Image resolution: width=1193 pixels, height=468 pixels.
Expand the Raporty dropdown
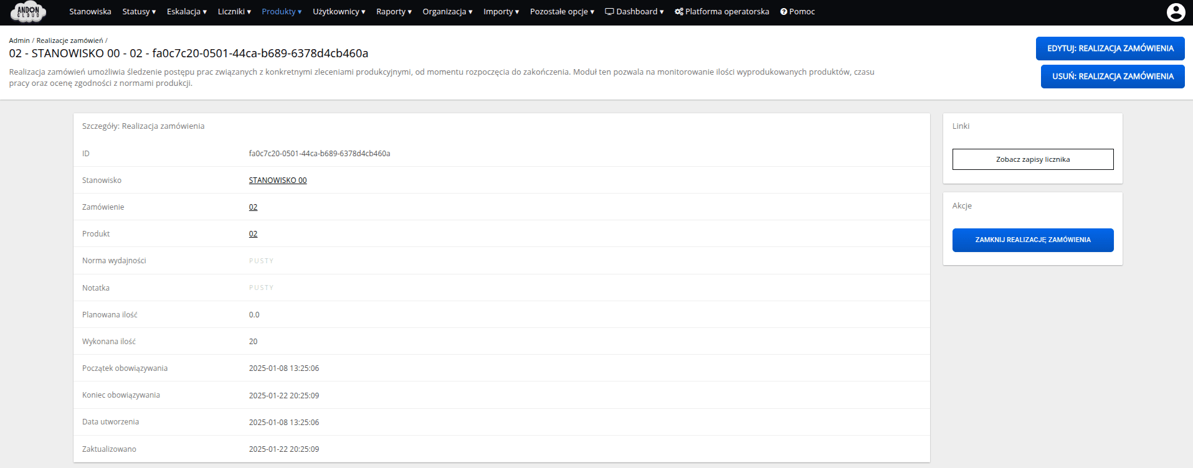[x=394, y=12]
